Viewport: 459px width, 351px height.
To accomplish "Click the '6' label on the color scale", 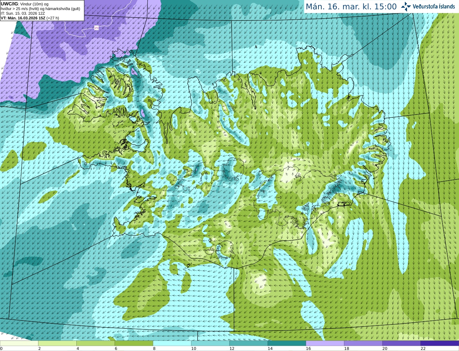I will tap(116, 348).
